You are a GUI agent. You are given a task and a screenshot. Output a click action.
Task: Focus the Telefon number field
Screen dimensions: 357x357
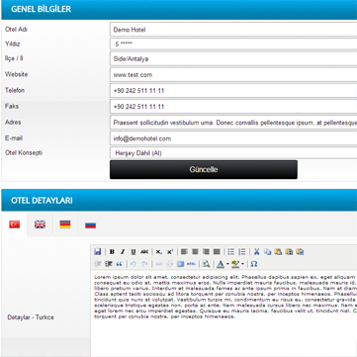coord(233,91)
